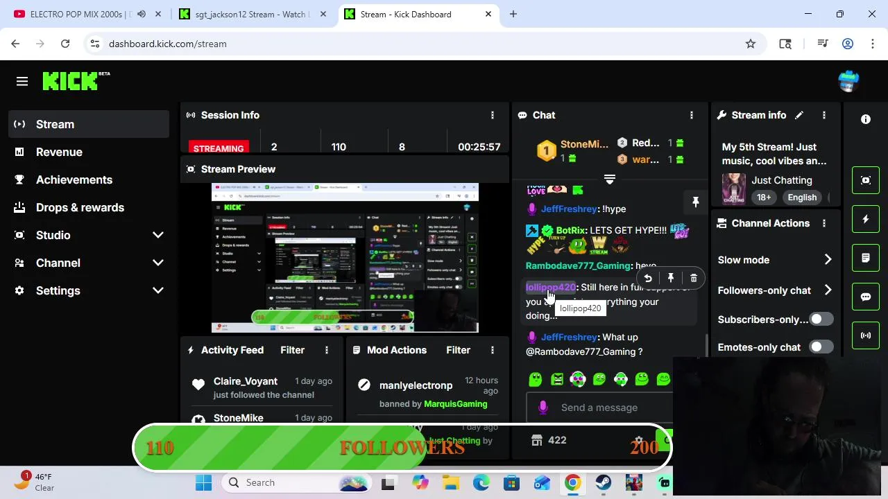The width and height of the screenshot is (888, 499).
Task: Click the 18+ stream tag
Action: (764, 198)
